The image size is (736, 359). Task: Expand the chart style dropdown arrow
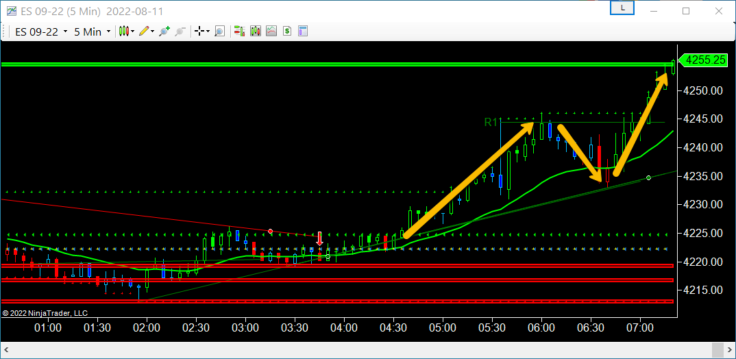133,32
